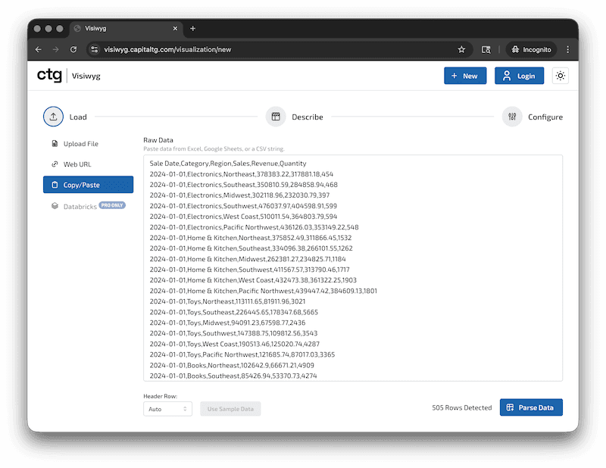The width and height of the screenshot is (606, 468).
Task: Select Upload File option
Action: pos(80,144)
